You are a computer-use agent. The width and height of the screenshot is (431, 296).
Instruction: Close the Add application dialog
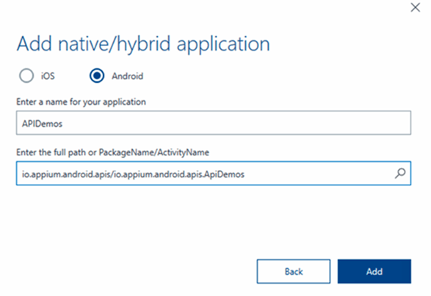[416, 7]
